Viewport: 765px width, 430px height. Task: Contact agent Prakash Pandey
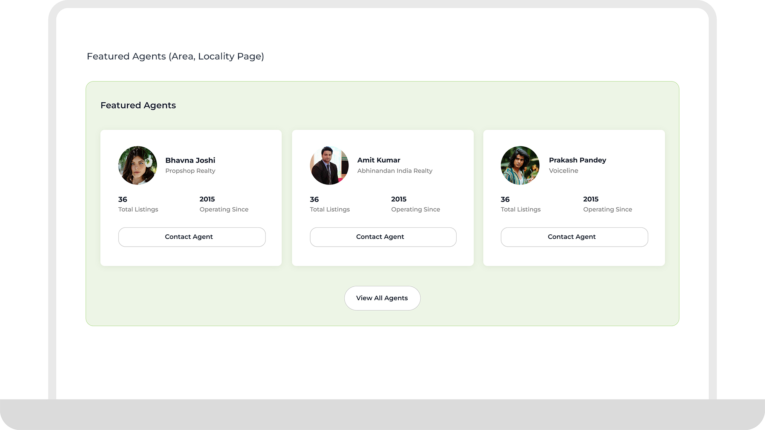[x=574, y=237]
